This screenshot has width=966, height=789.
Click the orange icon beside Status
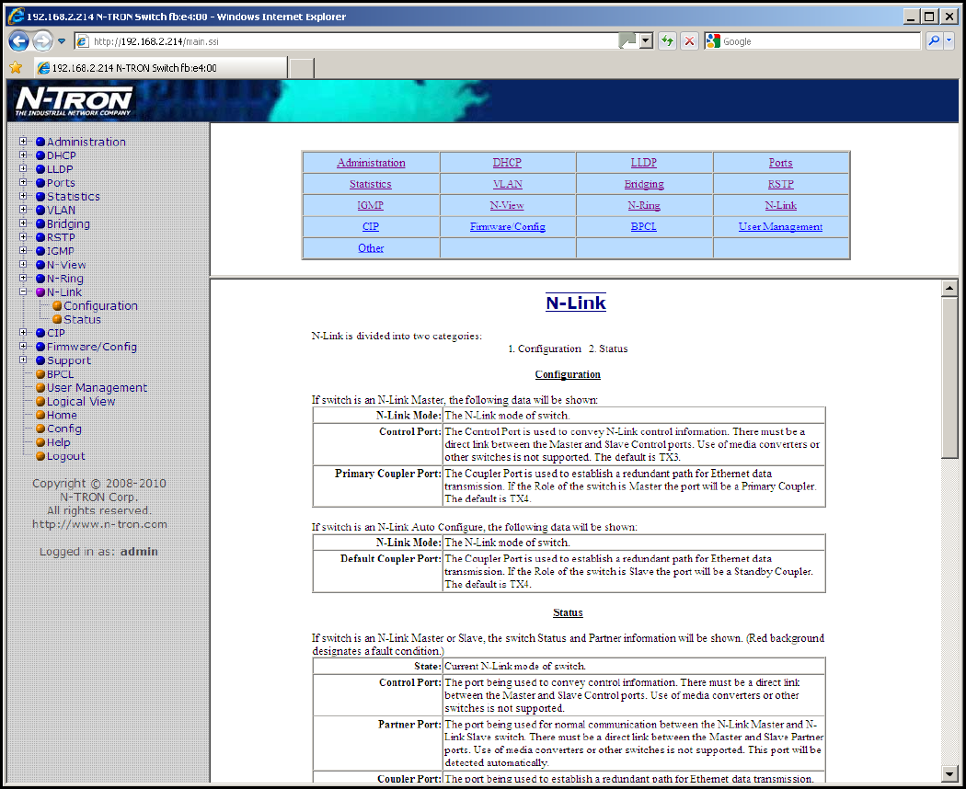[57, 319]
